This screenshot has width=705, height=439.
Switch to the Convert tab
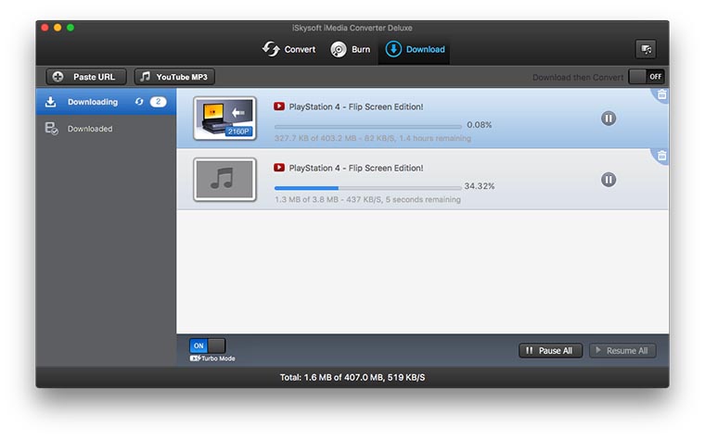pyautogui.click(x=289, y=49)
